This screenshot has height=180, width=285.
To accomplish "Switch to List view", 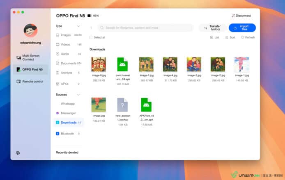I will (215, 37).
